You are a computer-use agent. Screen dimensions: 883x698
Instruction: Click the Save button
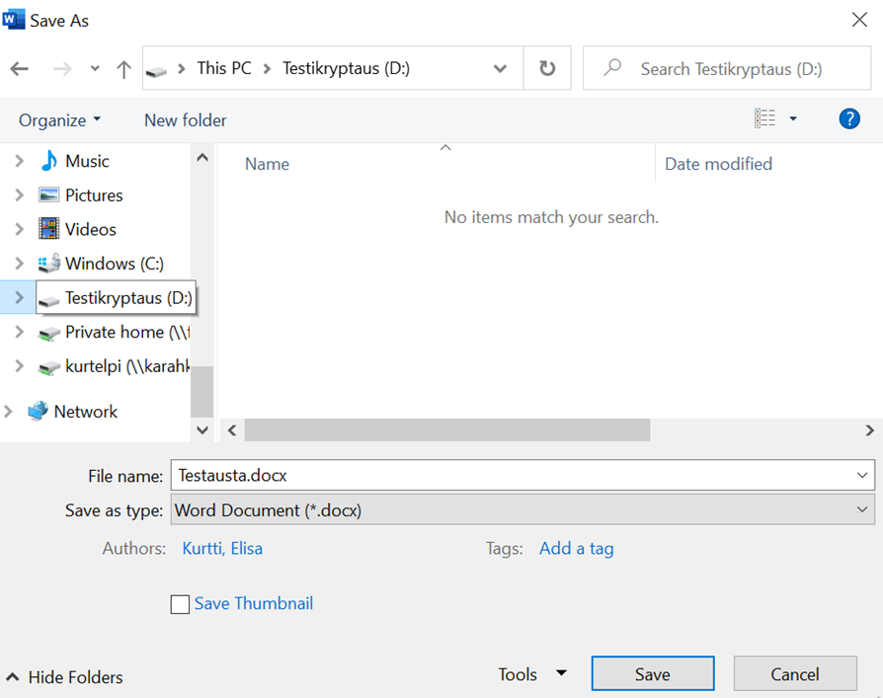(652, 674)
